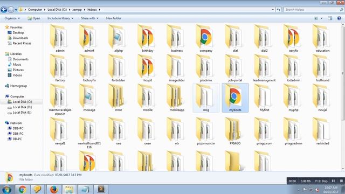Click the Local Disk (C:) breadcrumb
Image resolution: width=345 pixels, height=194 pixels.
tap(57, 10)
